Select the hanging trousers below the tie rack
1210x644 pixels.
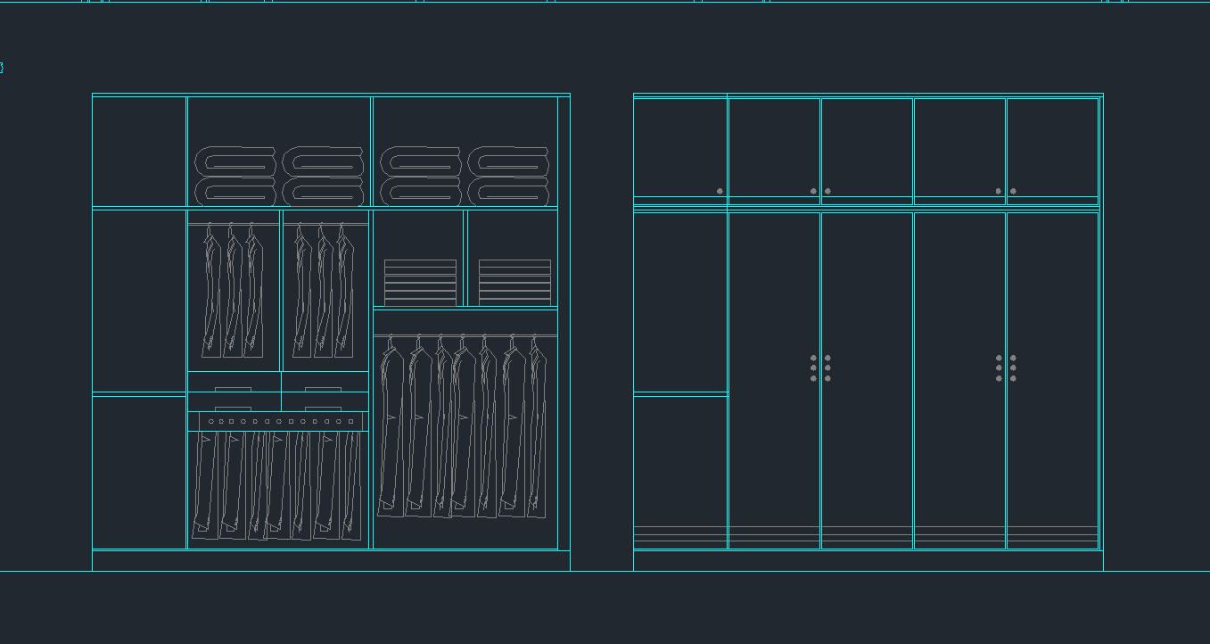click(x=278, y=486)
